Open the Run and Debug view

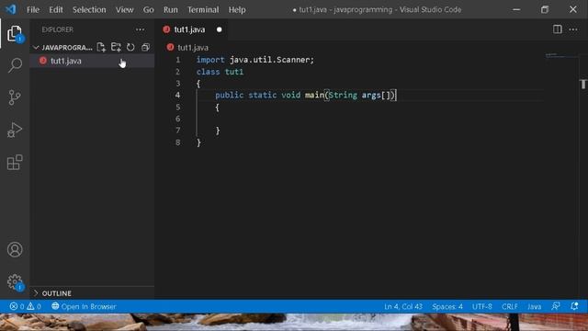15,130
